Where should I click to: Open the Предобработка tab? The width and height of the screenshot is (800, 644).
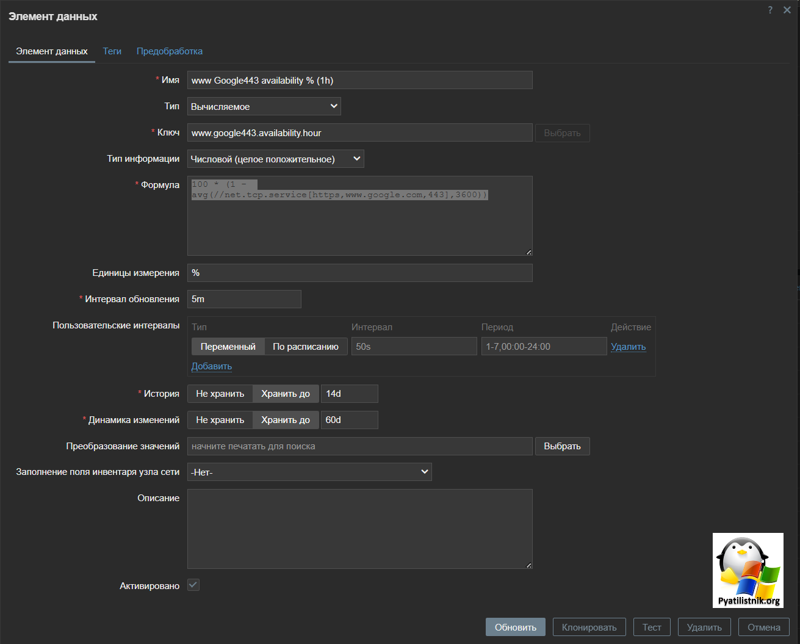(170, 51)
